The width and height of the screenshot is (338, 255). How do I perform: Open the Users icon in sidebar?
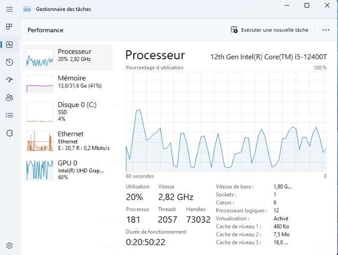[9, 98]
